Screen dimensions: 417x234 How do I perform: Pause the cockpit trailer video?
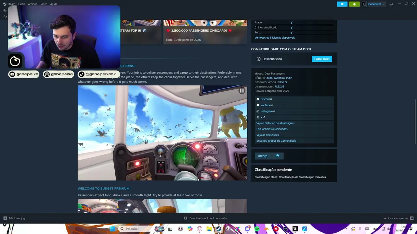(242, 91)
